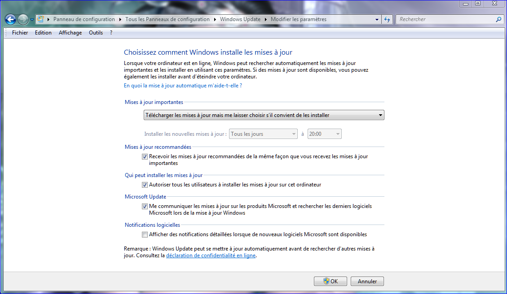507x294 pixels.
Task: Click the refresh icon next to address bar
Action: [387, 19]
